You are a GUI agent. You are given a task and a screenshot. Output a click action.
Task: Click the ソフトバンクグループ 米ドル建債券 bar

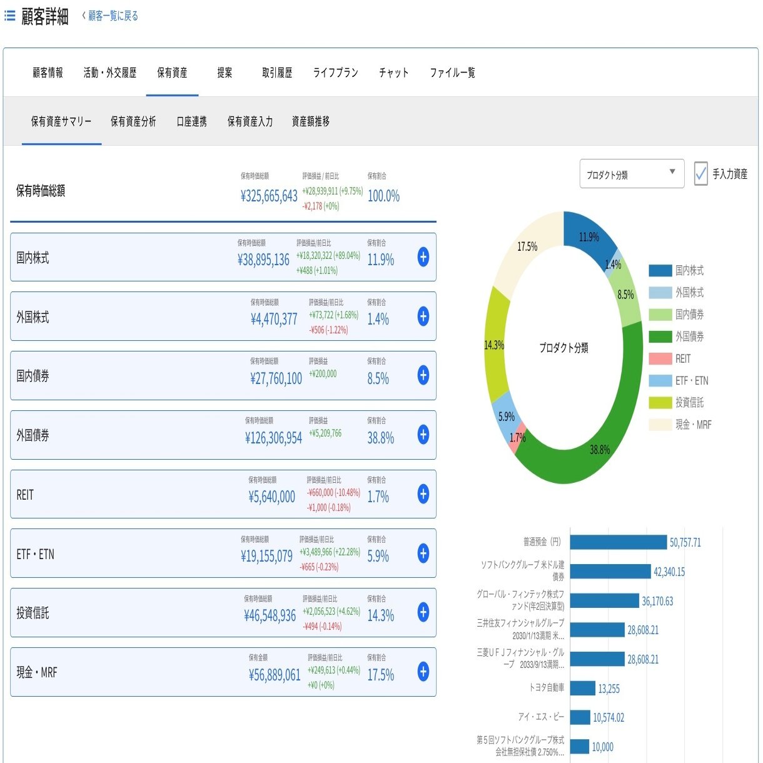(x=610, y=571)
